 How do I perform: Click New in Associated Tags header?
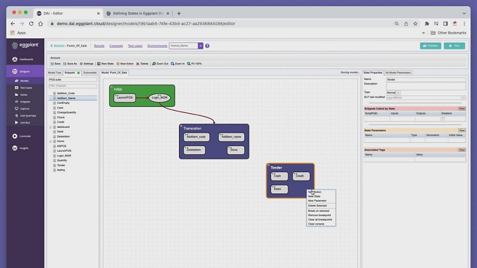coord(461,150)
